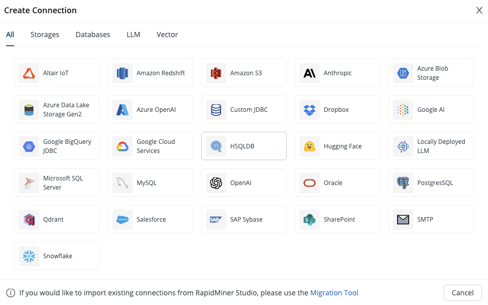The height and width of the screenshot is (305, 488).
Task: Click the Dropbox logo icon
Action: (x=310, y=110)
